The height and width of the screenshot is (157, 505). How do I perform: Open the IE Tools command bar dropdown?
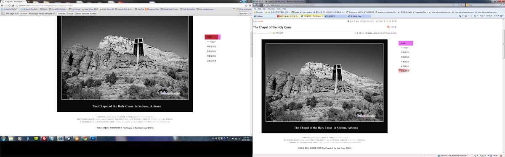coord(496,16)
